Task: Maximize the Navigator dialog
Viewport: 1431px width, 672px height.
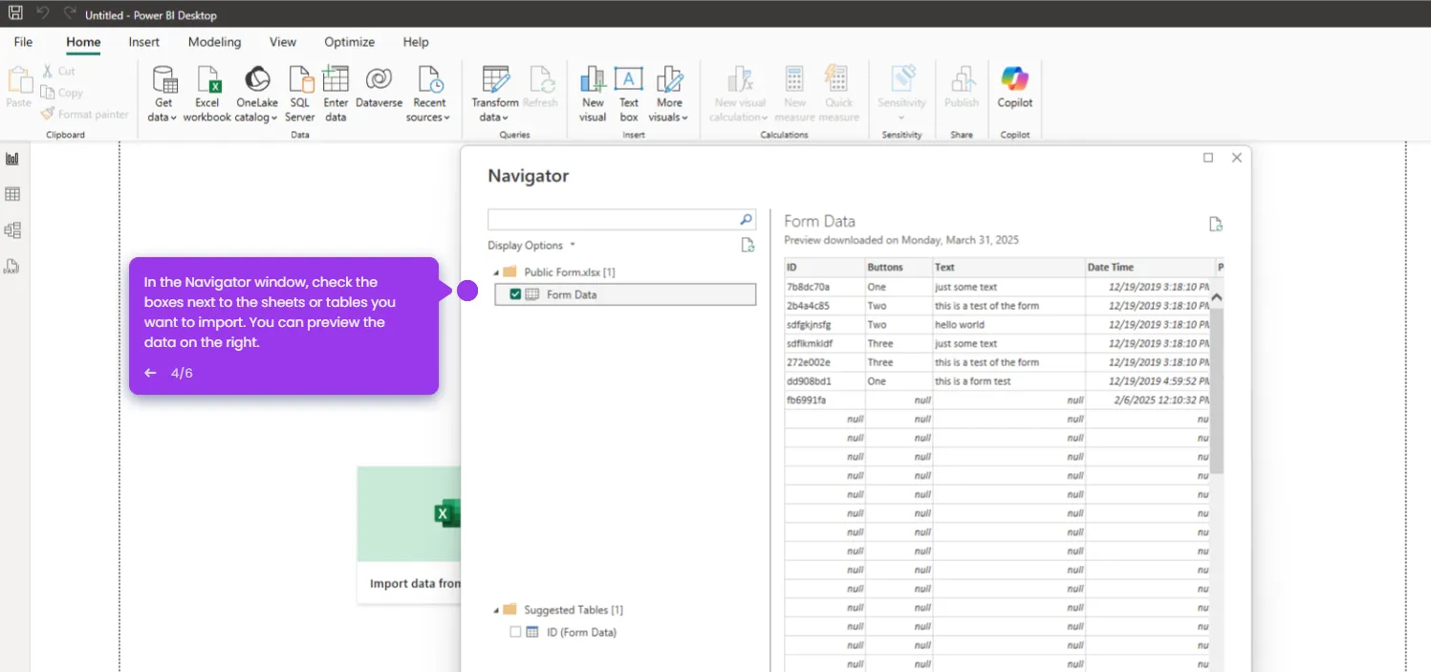Action: click(1208, 158)
